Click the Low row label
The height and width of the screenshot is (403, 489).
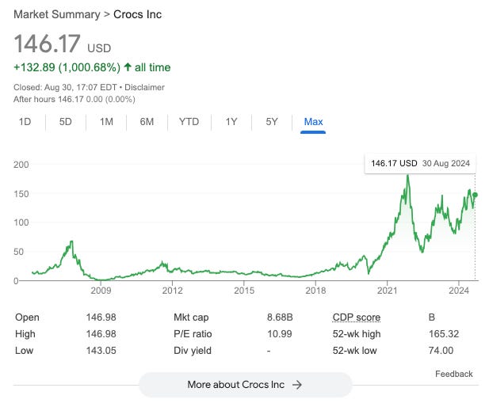(x=24, y=351)
